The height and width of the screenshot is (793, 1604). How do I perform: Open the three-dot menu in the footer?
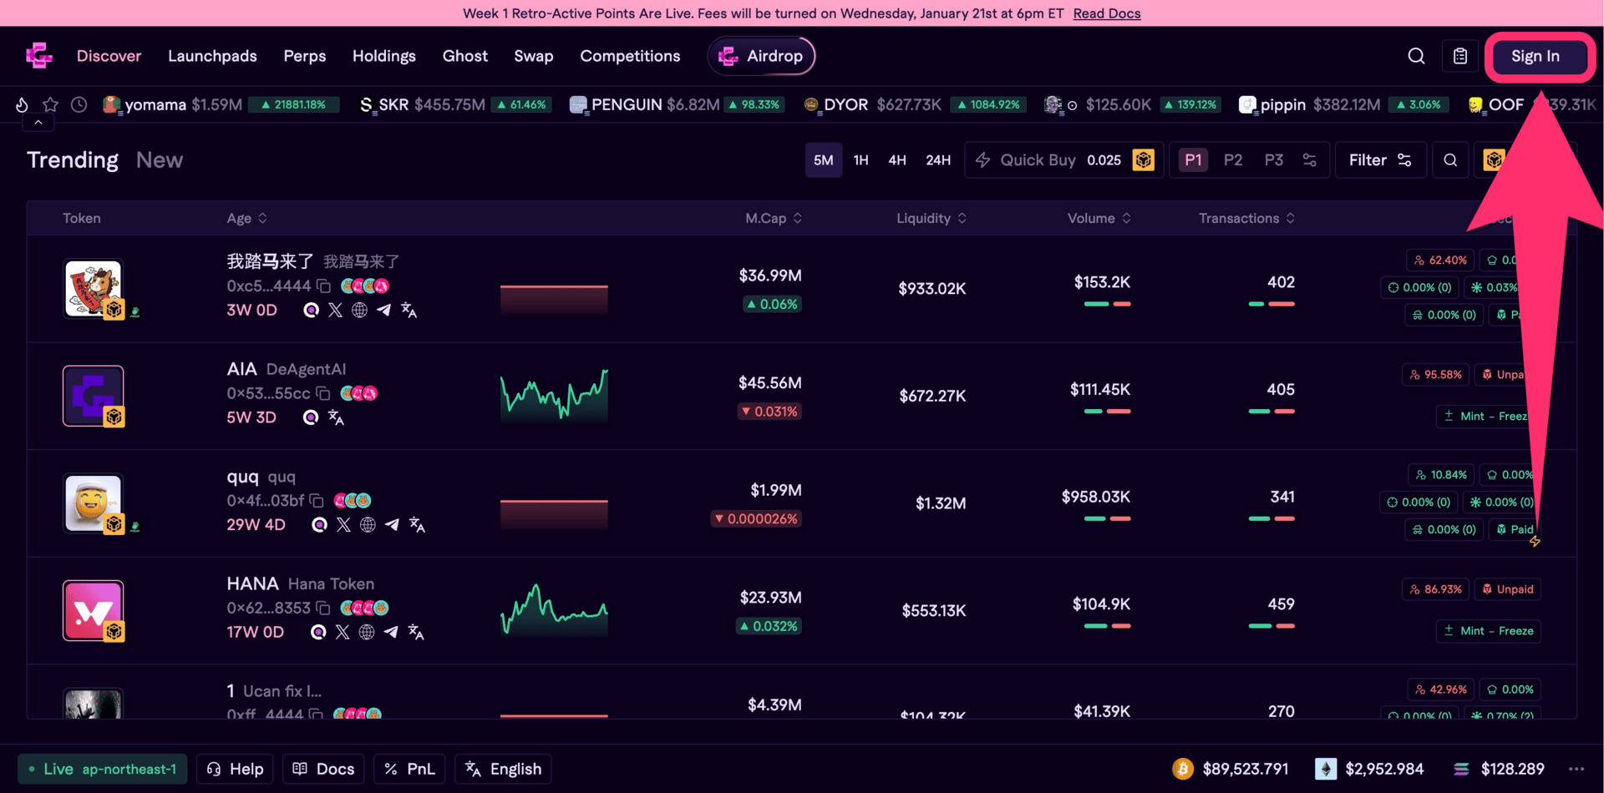tap(1576, 769)
